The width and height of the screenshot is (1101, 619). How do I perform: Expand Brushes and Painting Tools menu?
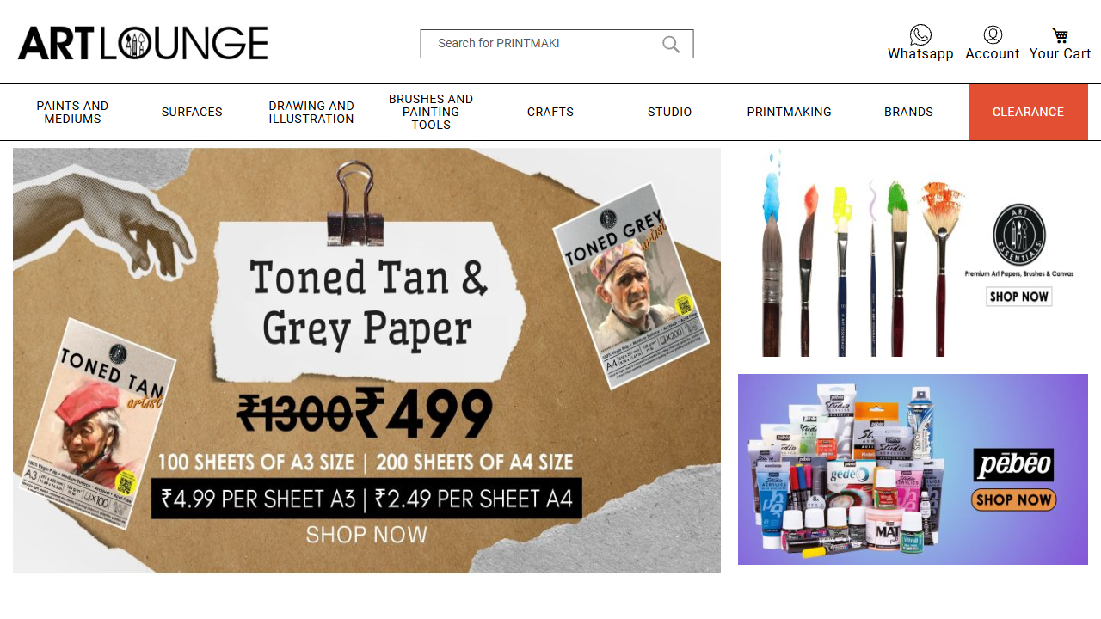tap(431, 112)
